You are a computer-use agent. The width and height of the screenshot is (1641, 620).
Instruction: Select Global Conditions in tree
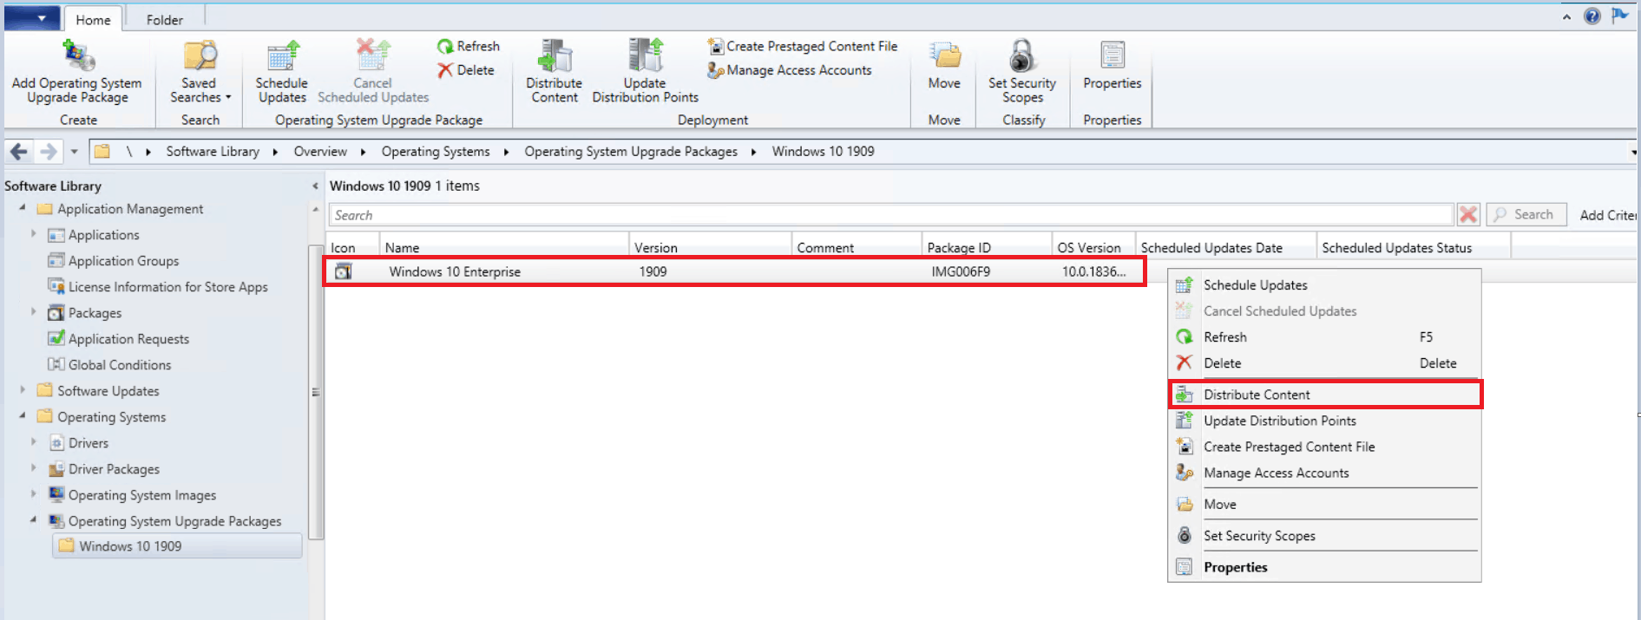120,365
